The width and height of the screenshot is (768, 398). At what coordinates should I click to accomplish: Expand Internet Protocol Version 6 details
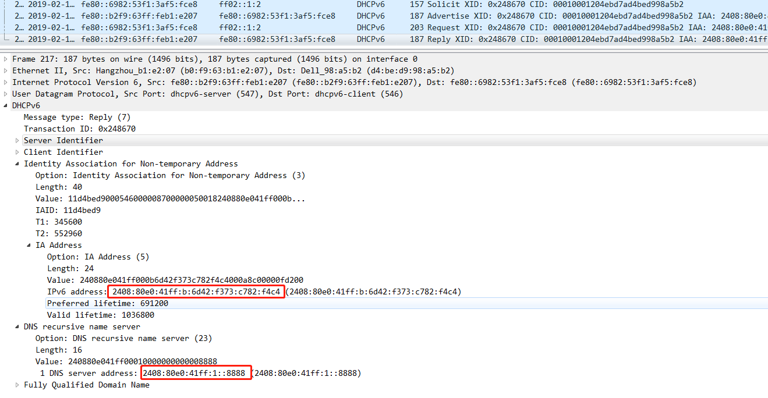tap(5, 82)
